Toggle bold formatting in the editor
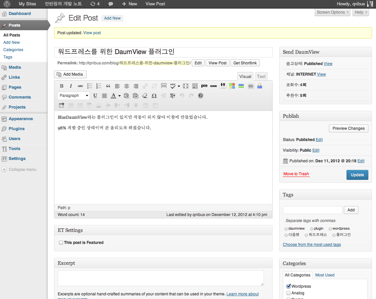The height and width of the screenshot is (299, 376). point(62,86)
